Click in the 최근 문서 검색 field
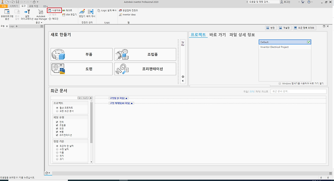The height and width of the screenshot is (181, 334). [298, 92]
